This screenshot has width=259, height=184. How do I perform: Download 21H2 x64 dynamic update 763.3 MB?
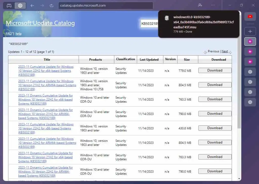[x=215, y=157]
